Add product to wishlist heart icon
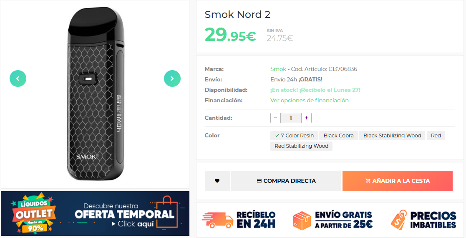The width and height of the screenshot is (466, 238). 217,181
